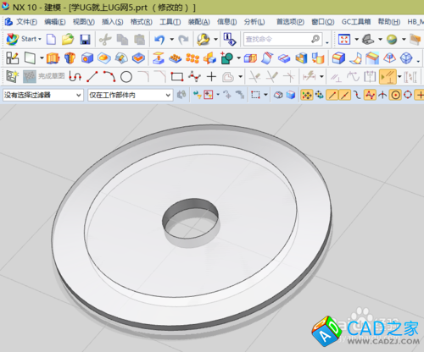Image resolution: width=424 pixels, height=352 pixels.
Task: Toggle the arc center snap point option
Action: click(x=395, y=95)
